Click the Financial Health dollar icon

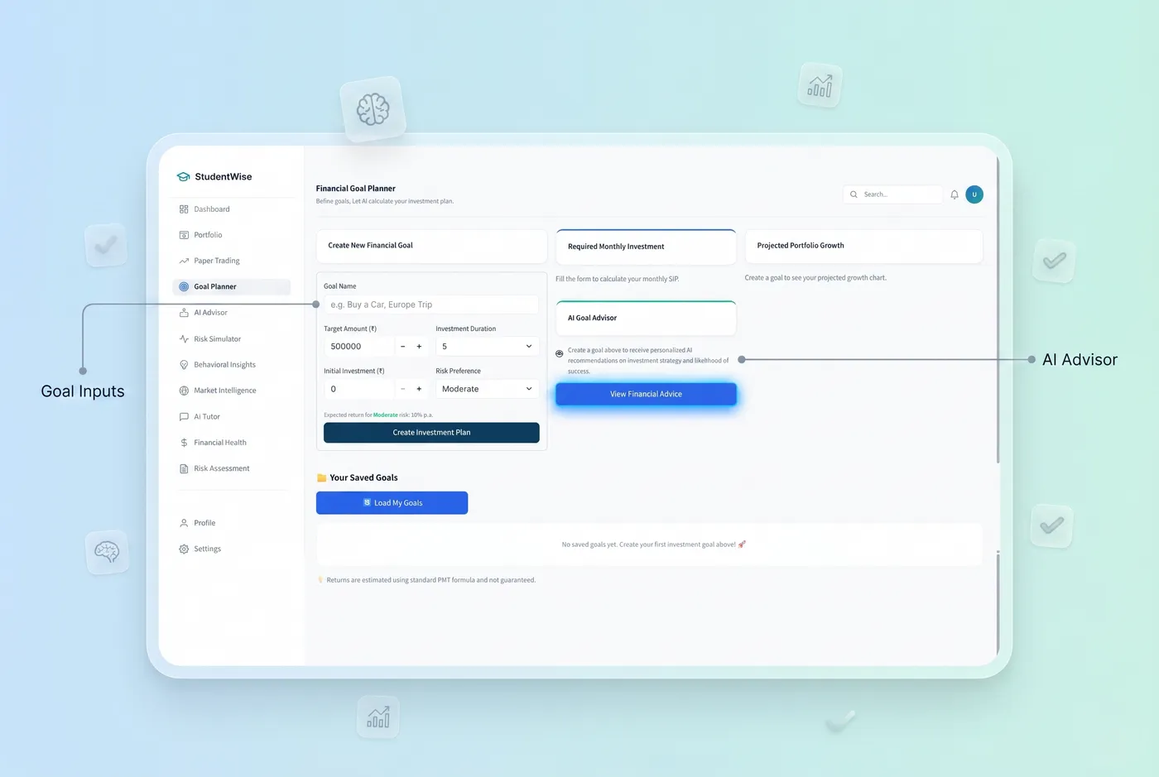click(x=184, y=443)
